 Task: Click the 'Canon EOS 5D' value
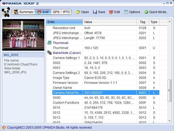[95, 78]
